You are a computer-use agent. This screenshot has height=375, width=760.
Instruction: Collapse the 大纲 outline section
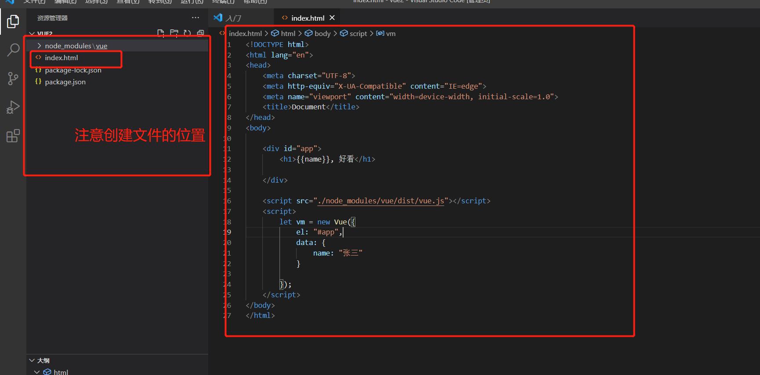pos(32,361)
